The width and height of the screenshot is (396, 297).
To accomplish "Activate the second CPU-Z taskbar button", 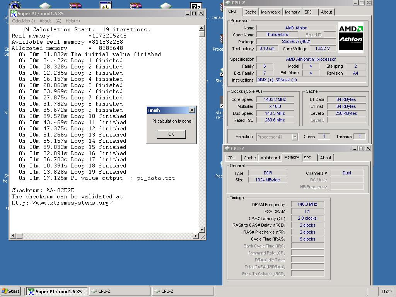I will (x=183, y=291).
